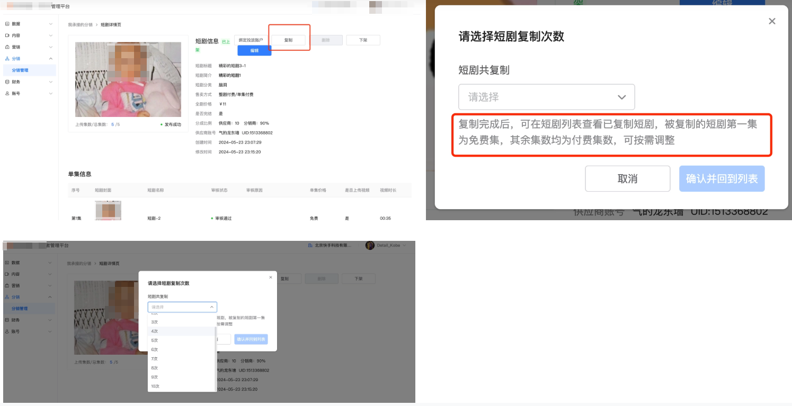Click the 我承接的分销 breadcrumb on the undimmed page
Image resolution: width=792 pixels, height=406 pixels.
click(80, 25)
